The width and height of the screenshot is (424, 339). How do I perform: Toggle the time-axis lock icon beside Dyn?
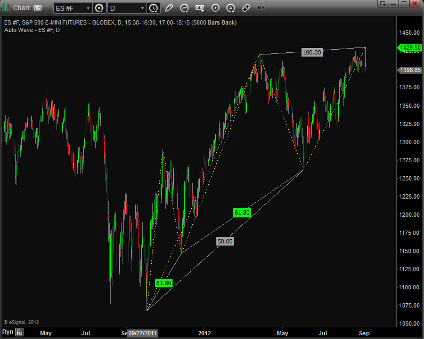19,333
